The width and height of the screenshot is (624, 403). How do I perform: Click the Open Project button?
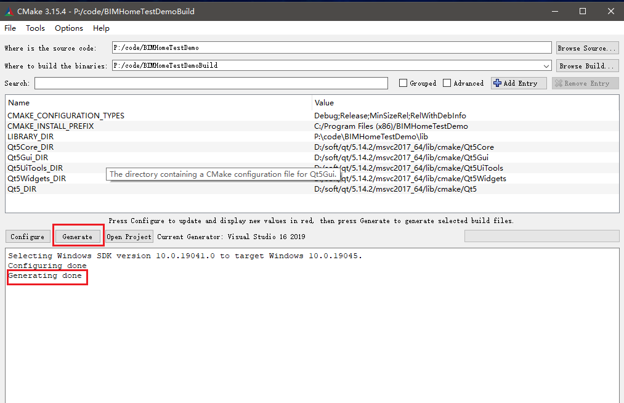tap(129, 237)
